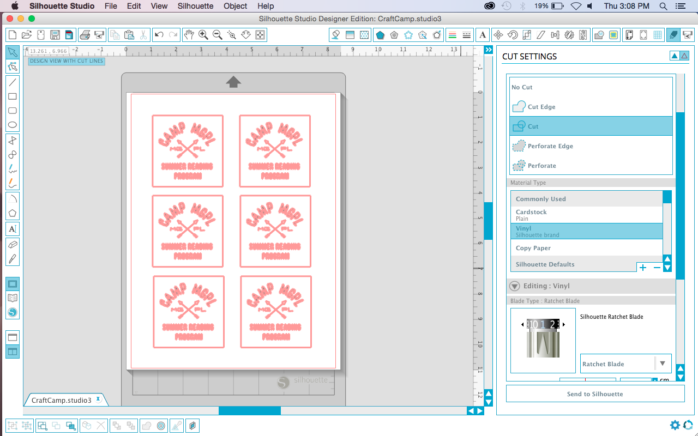Screen dimensions: 698x436
Task: Save to SD card from the toolbar
Action: [69, 35]
